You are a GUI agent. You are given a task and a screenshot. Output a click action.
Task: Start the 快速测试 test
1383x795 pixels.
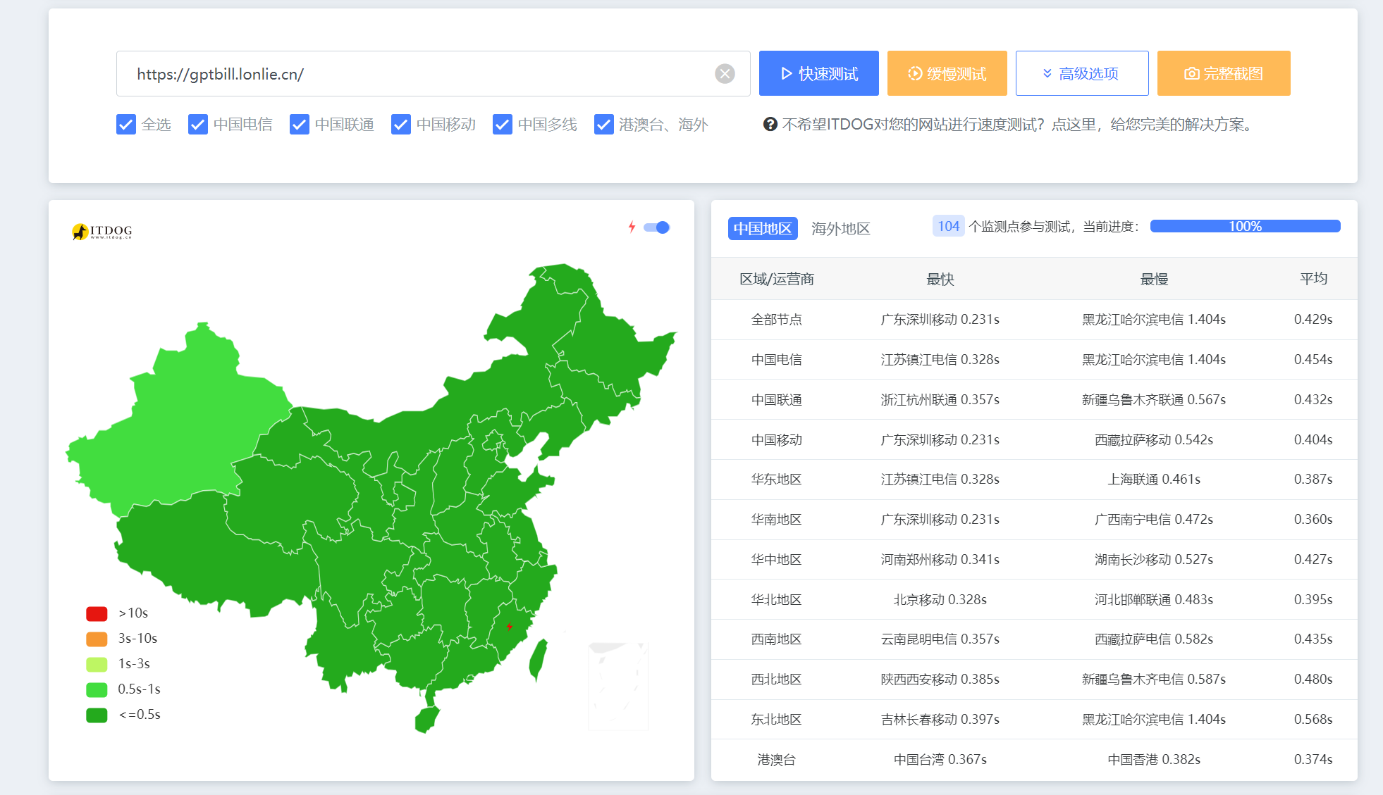818,73
